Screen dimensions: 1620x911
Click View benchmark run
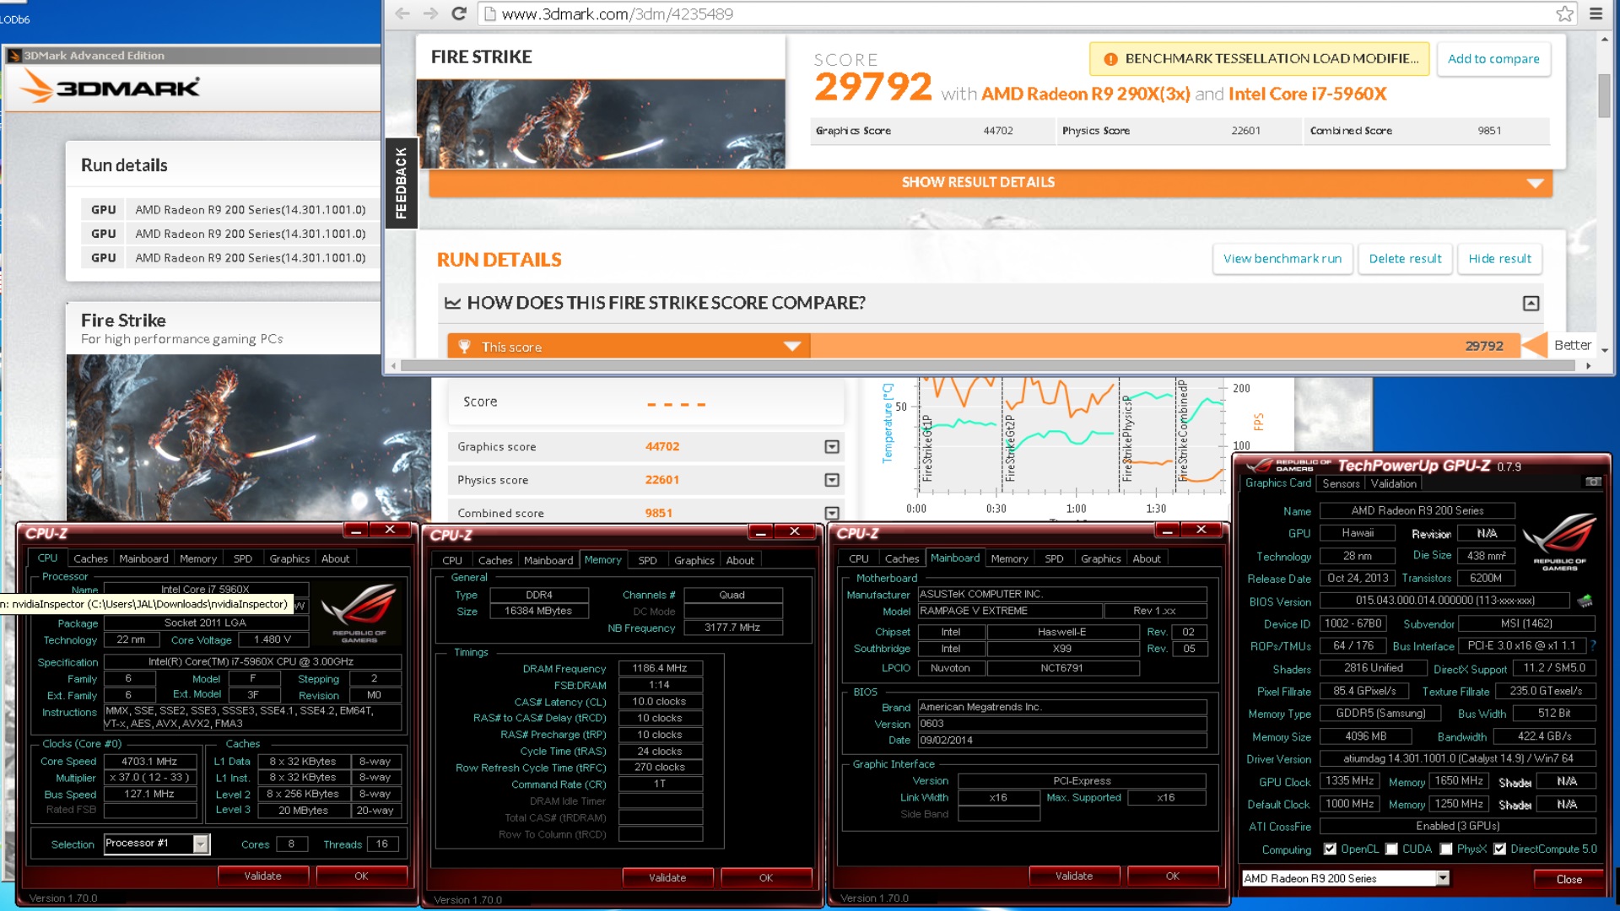tap(1282, 259)
